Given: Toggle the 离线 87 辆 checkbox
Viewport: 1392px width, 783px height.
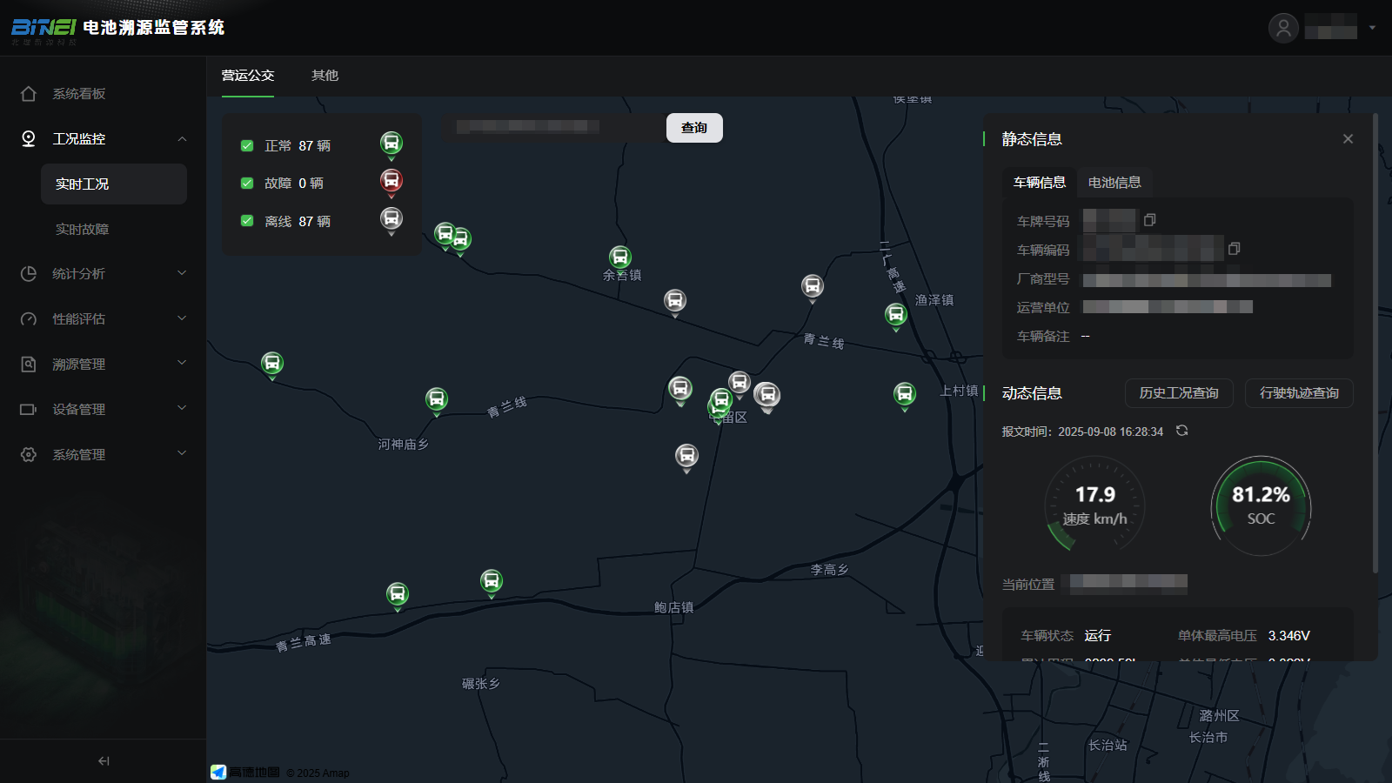Looking at the screenshot, I should tap(247, 221).
